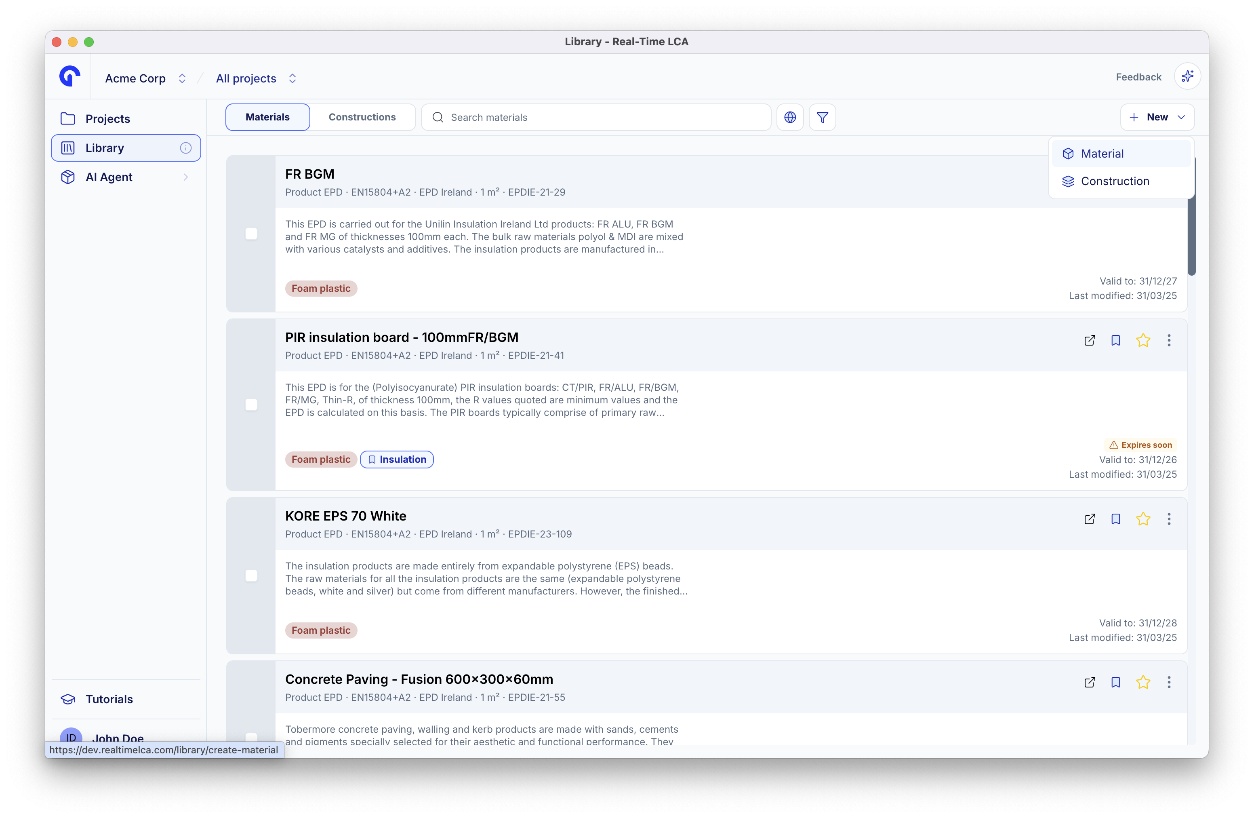Viewport: 1254px width, 818px height.
Task: Select the FR BGM checkbox
Action: (251, 234)
